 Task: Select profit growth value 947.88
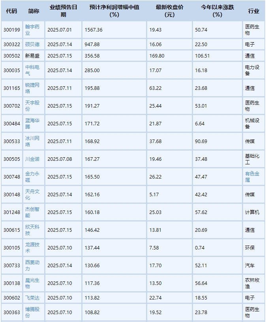[x=92, y=45]
